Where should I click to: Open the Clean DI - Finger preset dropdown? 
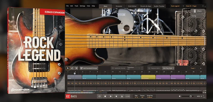coord(194,6)
